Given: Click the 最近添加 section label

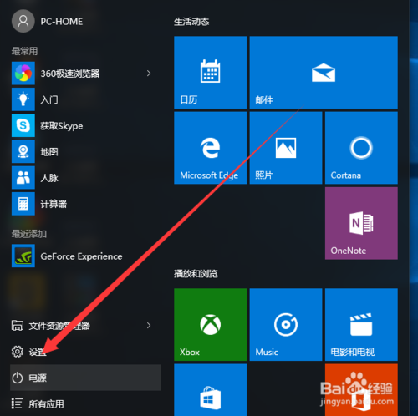Looking at the screenshot, I should coord(29,234).
